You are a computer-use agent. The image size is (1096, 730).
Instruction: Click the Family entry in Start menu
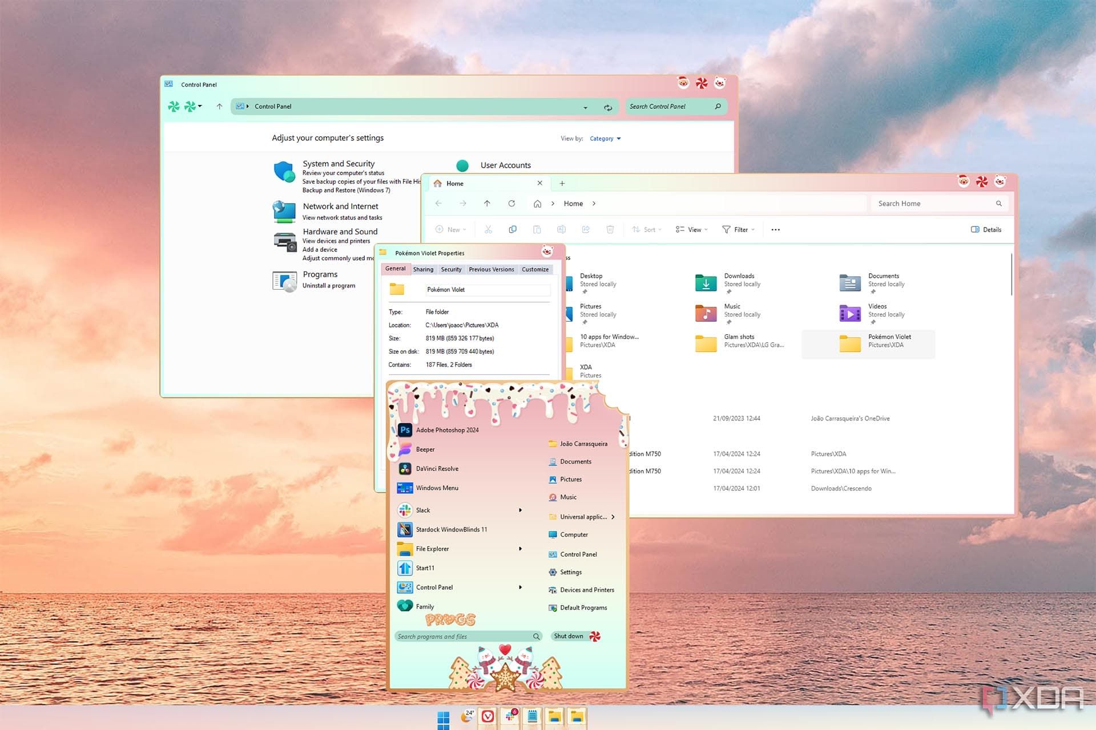(x=424, y=606)
